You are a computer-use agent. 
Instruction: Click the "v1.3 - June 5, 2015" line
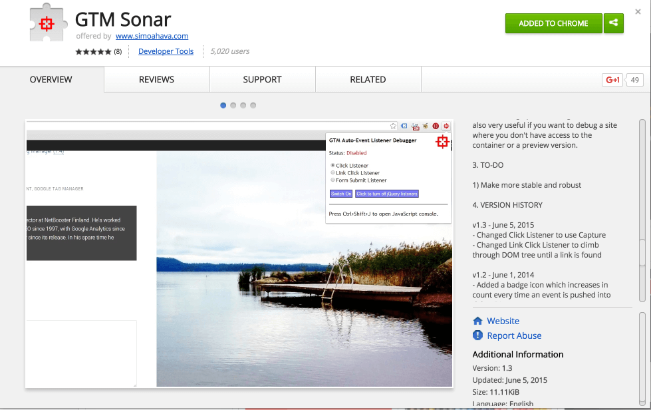503,225
